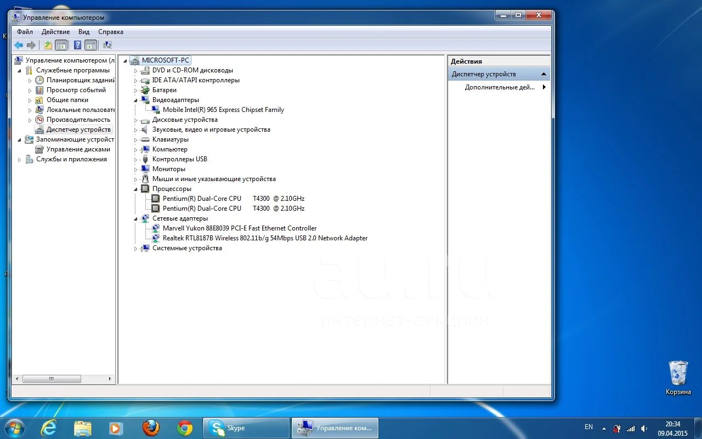Click the battery power tray icon

617,429
